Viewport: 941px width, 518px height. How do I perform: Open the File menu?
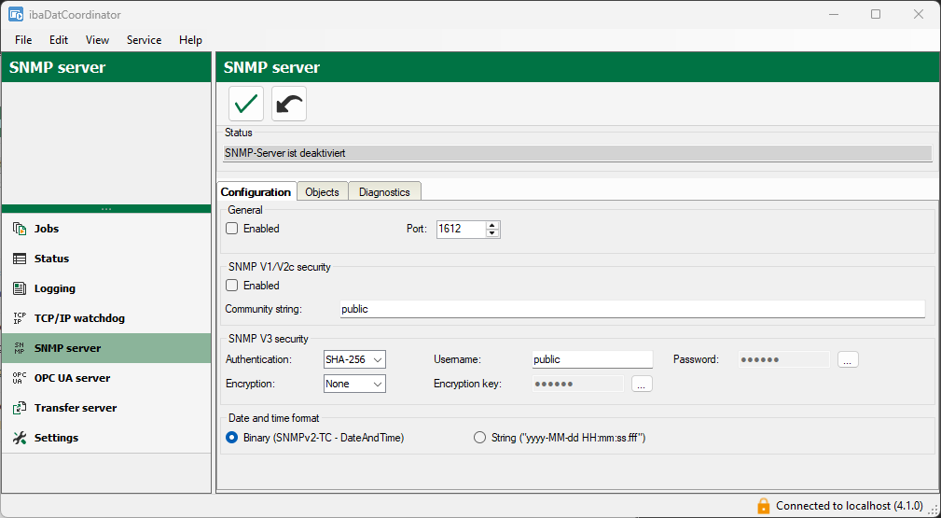[x=23, y=39]
